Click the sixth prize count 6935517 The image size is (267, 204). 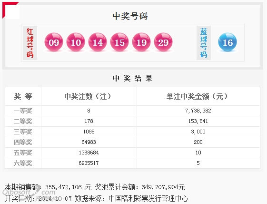[x=89, y=163]
